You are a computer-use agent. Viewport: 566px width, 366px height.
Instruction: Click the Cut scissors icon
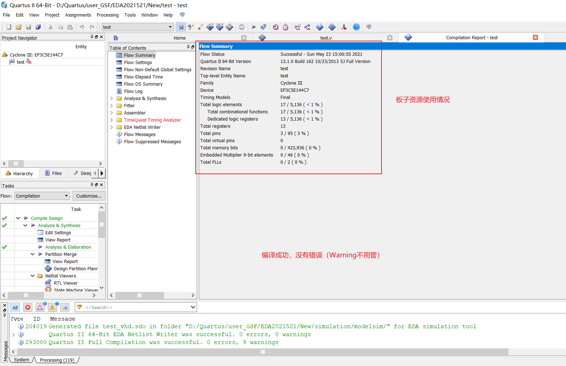point(50,27)
